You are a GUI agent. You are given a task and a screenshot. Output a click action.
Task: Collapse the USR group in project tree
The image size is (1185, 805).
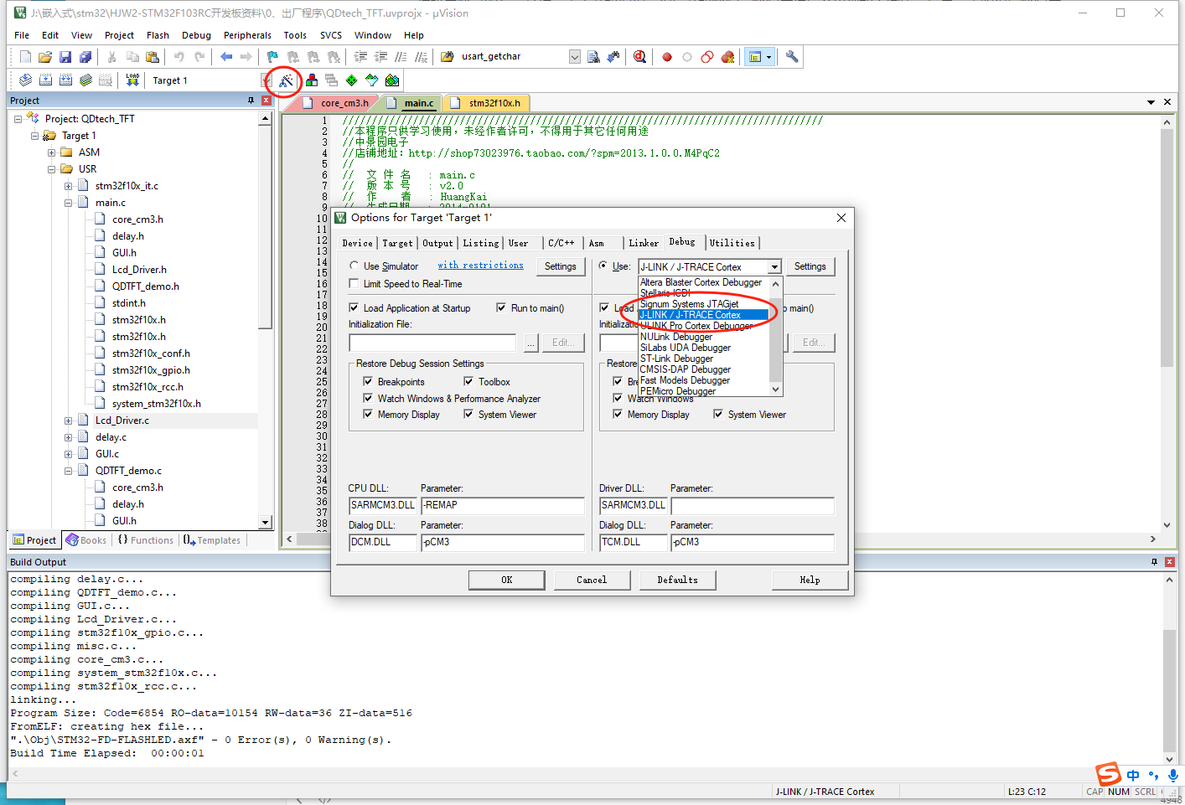pyautogui.click(x=52, y=169)
